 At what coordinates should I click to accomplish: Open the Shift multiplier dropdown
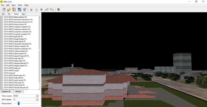[x=37, y=99]
